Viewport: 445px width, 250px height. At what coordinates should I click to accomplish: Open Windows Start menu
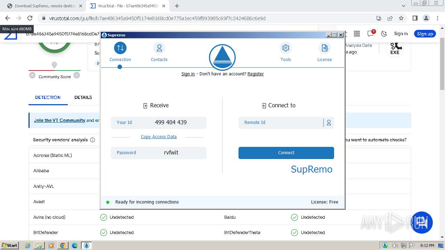point(10,245)
